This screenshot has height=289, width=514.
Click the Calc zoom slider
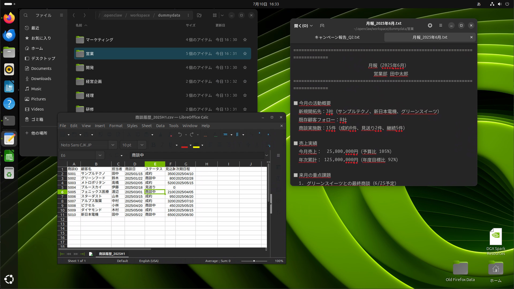254,261
